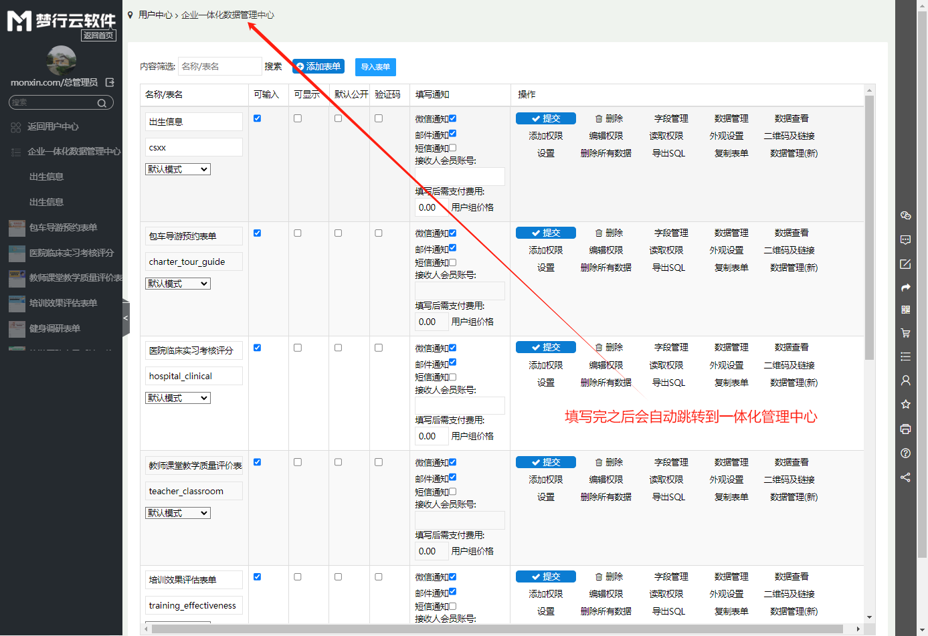The width and height of the screenshot is (928, 636).
Task: Check 可显示 for 出生信息 row
Action: 298,118
